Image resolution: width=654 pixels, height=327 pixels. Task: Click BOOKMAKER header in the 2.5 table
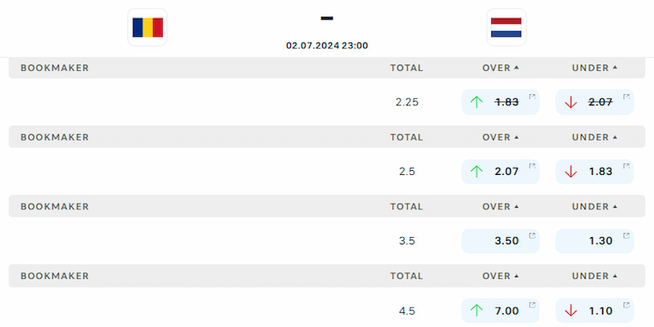55,137
